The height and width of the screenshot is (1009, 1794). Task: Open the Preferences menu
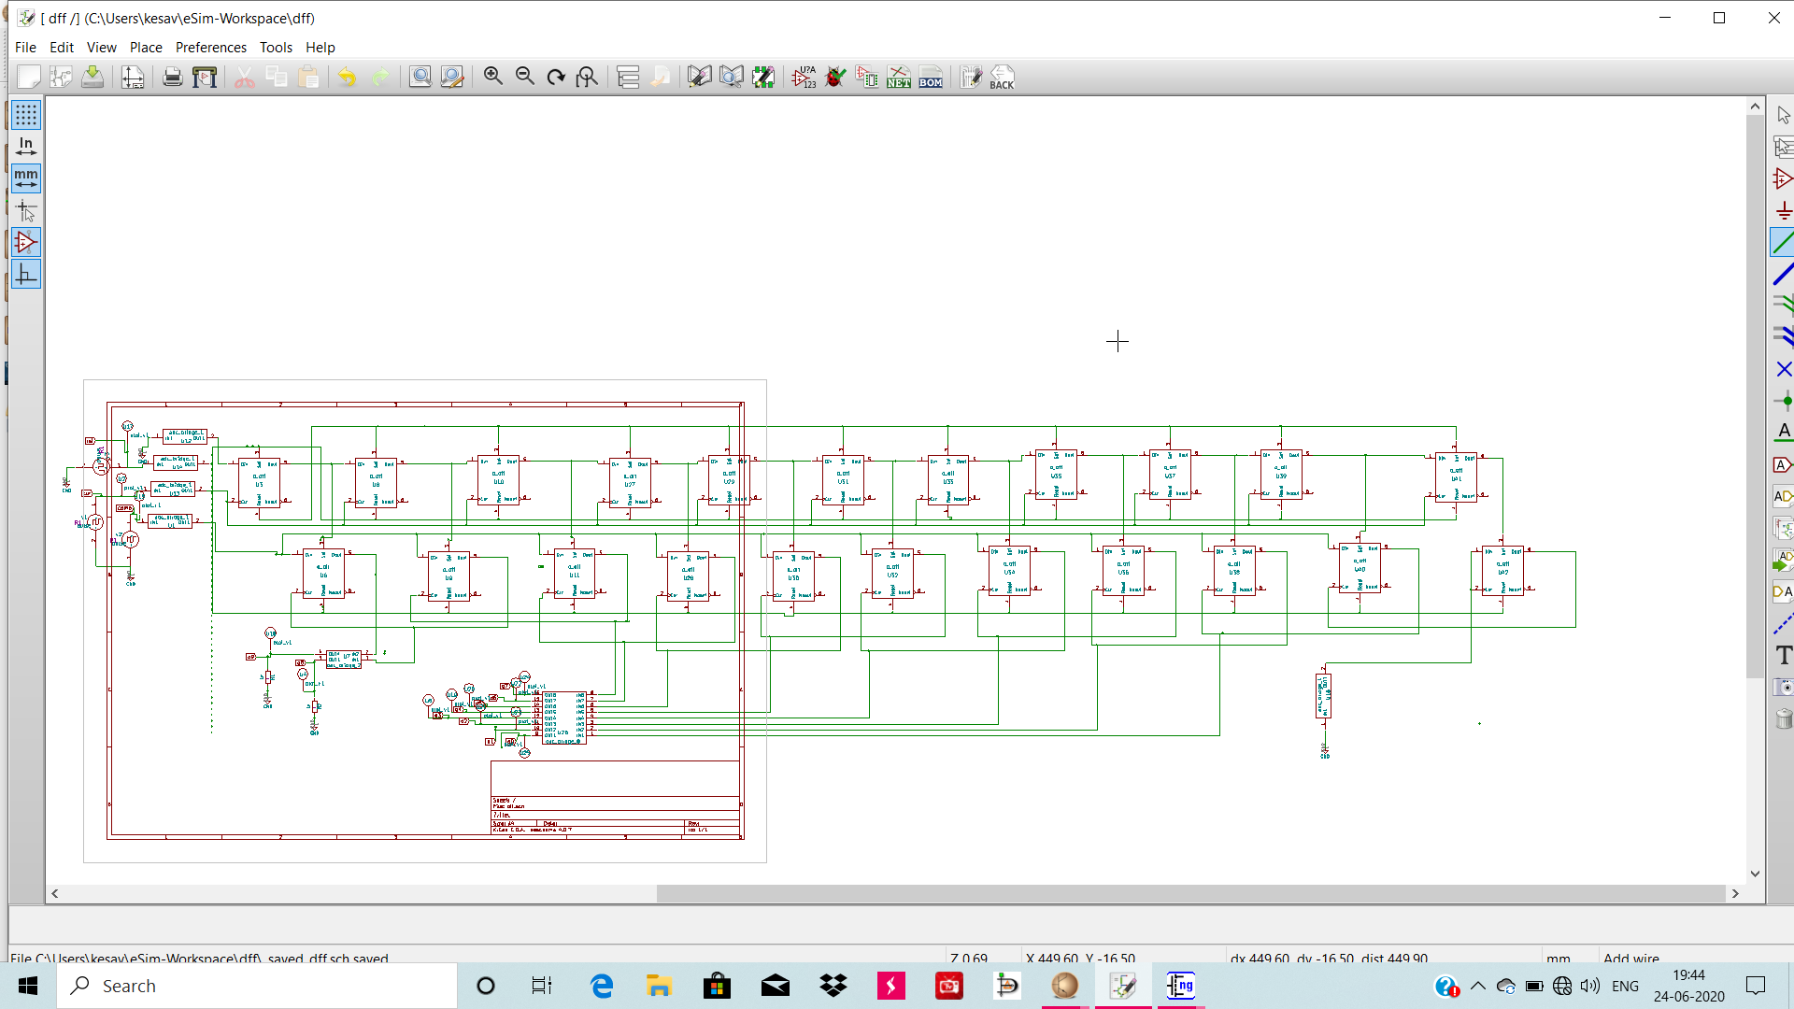210,48
